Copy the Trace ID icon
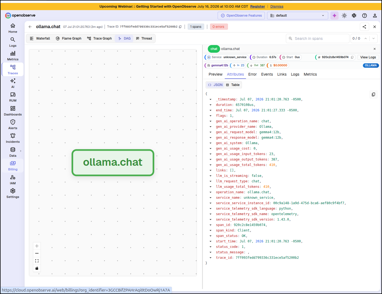Image resolution: width=382 pixels, height=294 pixels. tap(180, 27)
